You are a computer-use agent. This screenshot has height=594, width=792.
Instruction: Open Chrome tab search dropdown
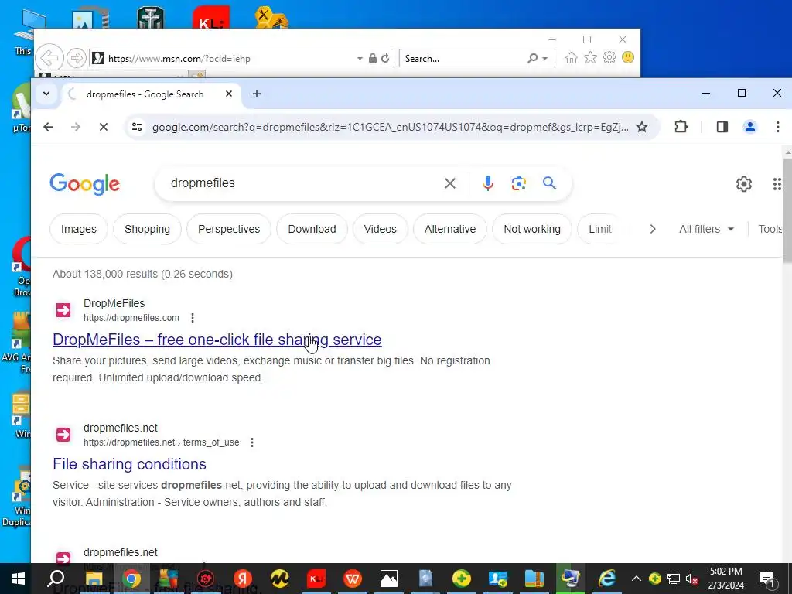click(x=46, y=94)
